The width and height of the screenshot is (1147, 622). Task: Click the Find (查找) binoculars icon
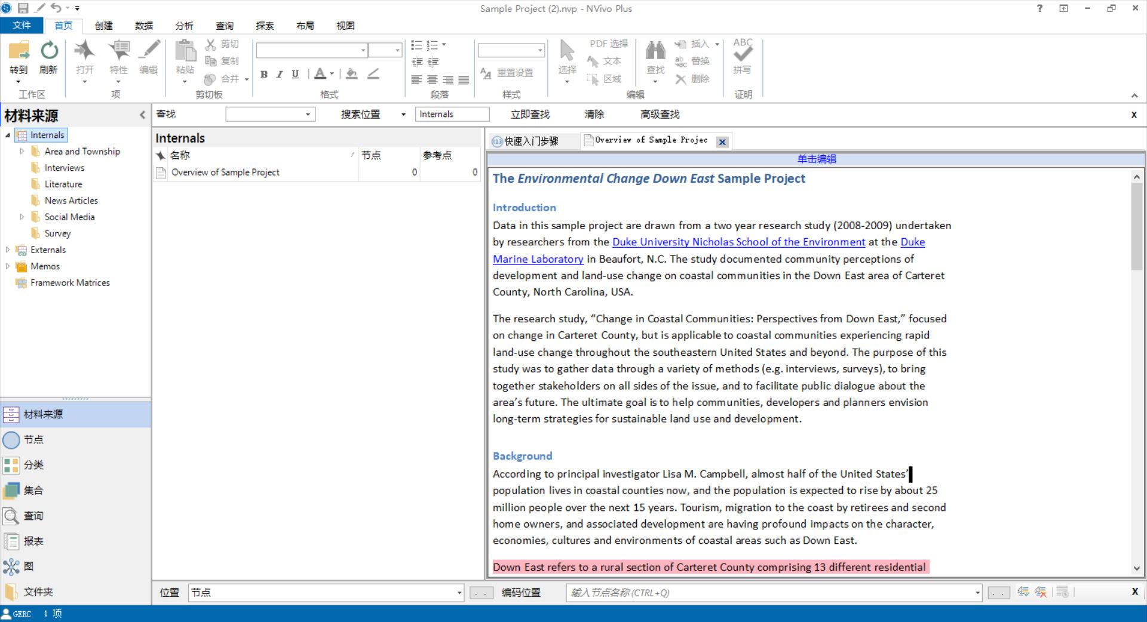pos(655,53)
